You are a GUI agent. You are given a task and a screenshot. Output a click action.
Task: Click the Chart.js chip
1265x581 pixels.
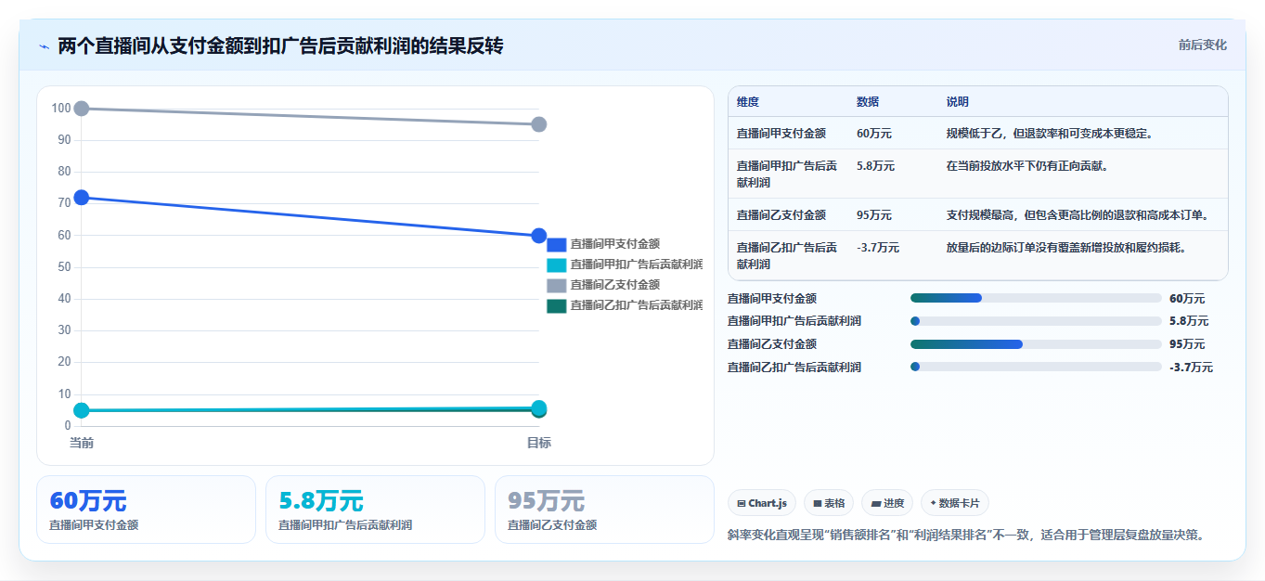(x=762, y=503)
